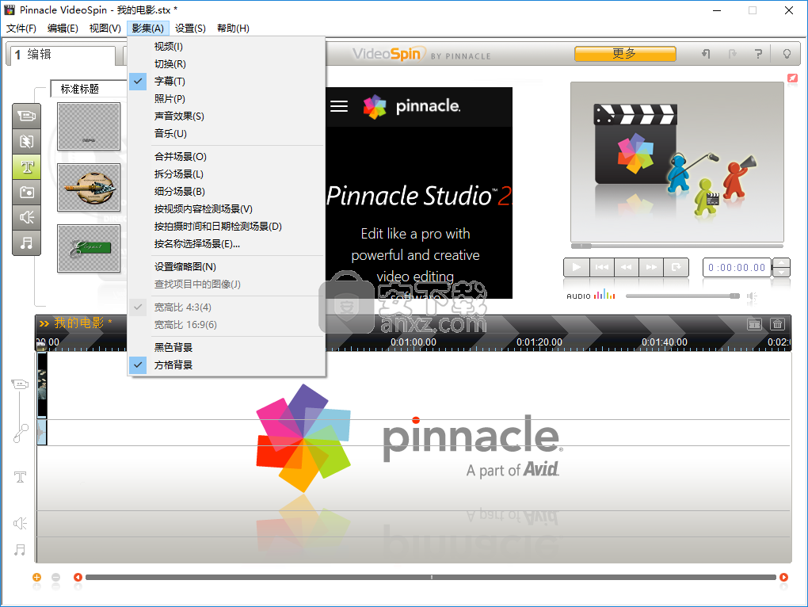Click the red expand preview icon

(792, 78)
